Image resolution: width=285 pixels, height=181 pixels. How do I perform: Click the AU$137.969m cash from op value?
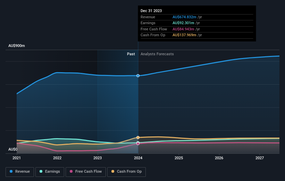tap(184, 35)
